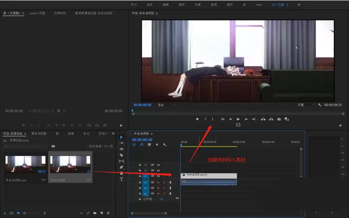Click the Add Marker icon in Program monitor
349x218 pixels.
tap(197, 119)
